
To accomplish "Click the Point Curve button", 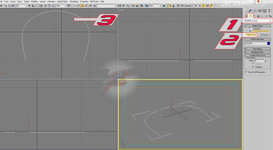I will (251, 35).
